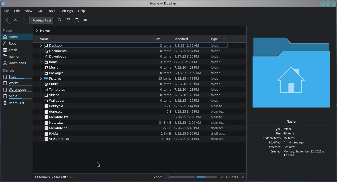Click the RAM.sh file icon

click(x=46, y=133)
